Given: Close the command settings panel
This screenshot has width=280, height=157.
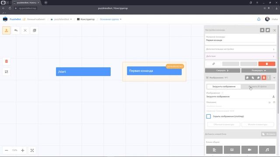Looking at the screenshot, I should pyautogui.click(x=275, y=30).
